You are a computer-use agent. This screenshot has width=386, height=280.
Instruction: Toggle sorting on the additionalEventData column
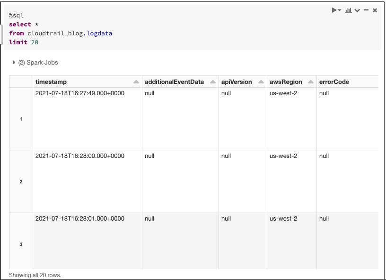[212, 81]
